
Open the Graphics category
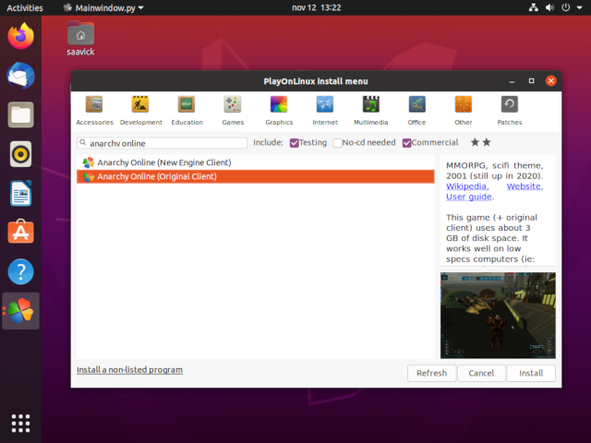pyautogui.click(x=279, y=111)
